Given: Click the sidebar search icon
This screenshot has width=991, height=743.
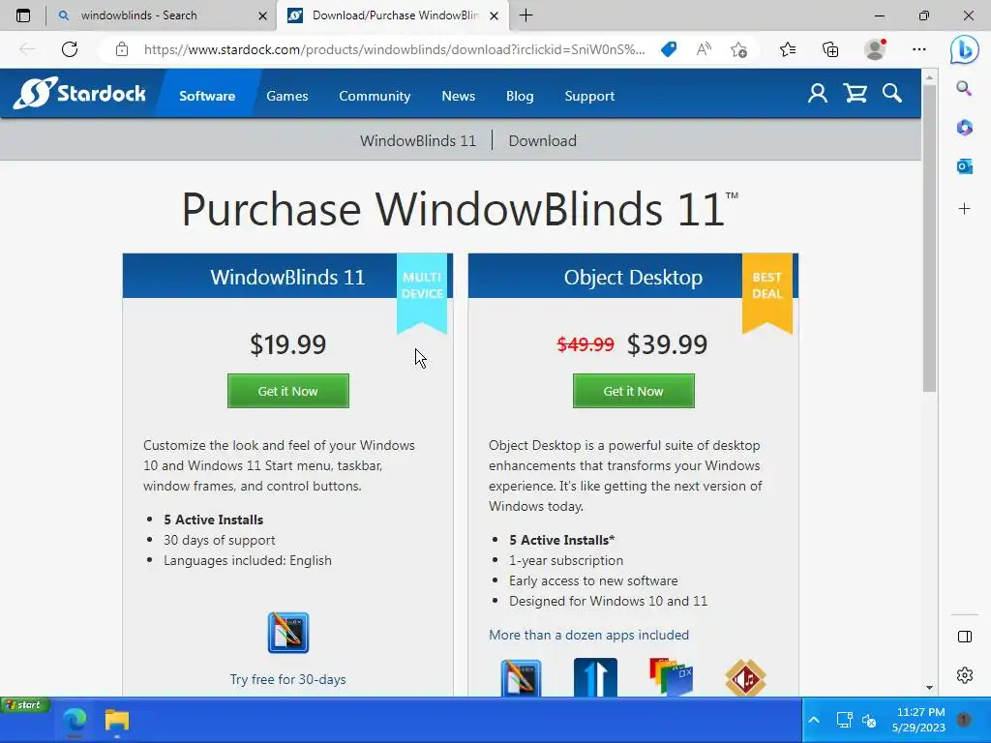Looking at the screenshot, I should pyautogui.click(x=964, y=88).
